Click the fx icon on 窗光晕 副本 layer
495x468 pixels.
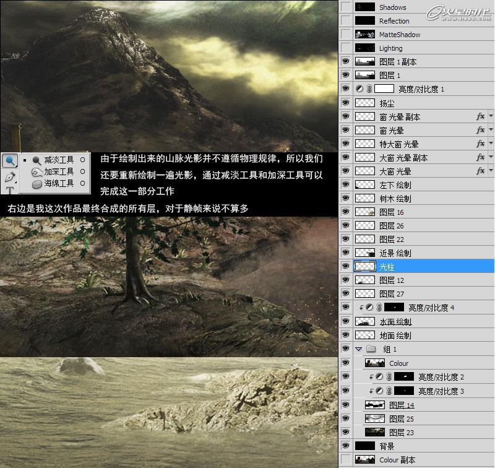481,116
